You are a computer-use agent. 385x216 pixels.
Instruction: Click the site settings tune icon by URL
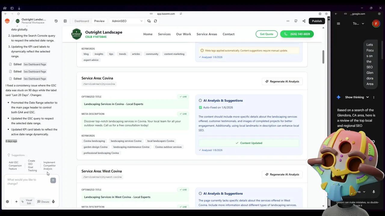(x=181, y=14)
